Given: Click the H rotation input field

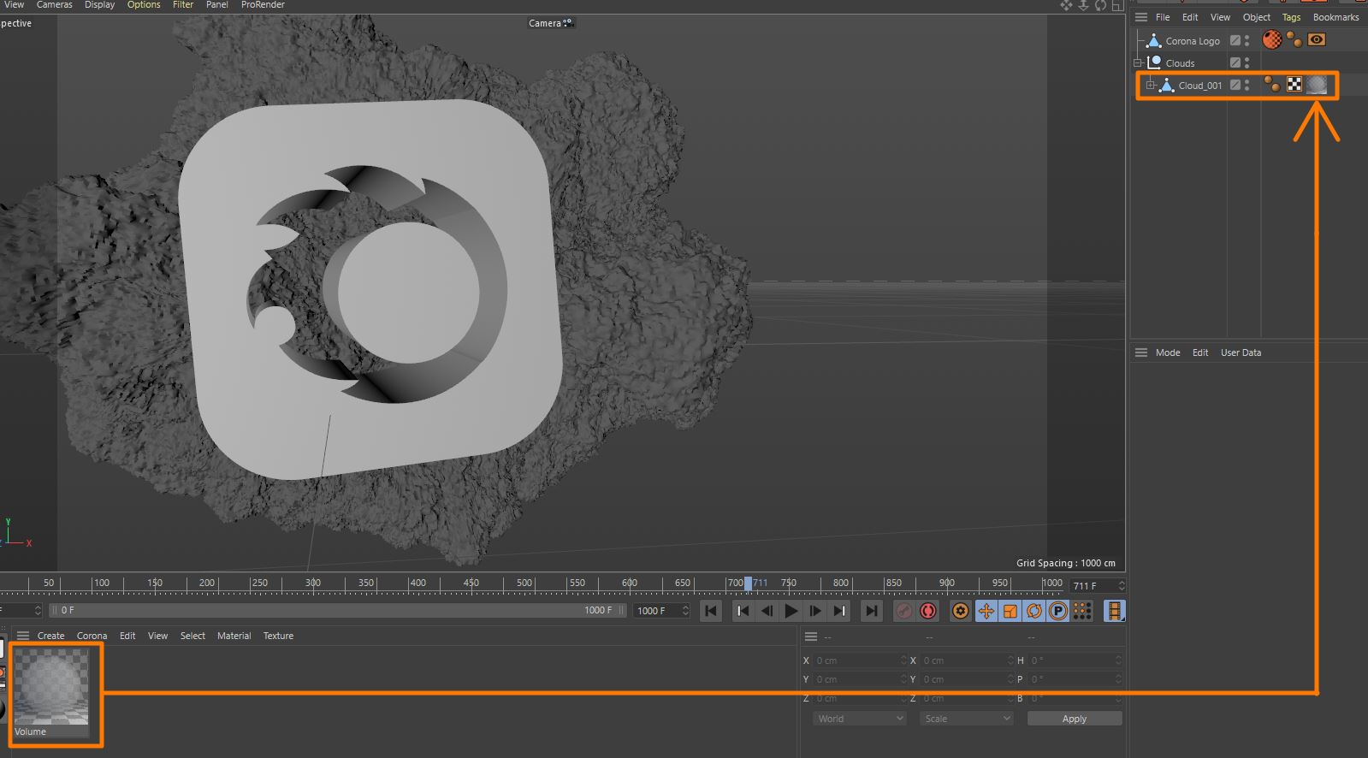Looking at the screenshot, I should coord(1074,660).
